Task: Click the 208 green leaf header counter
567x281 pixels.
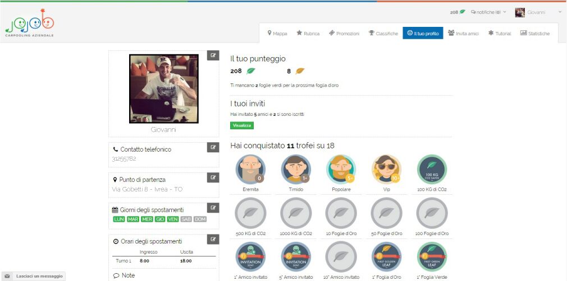Action: point(458,12)
